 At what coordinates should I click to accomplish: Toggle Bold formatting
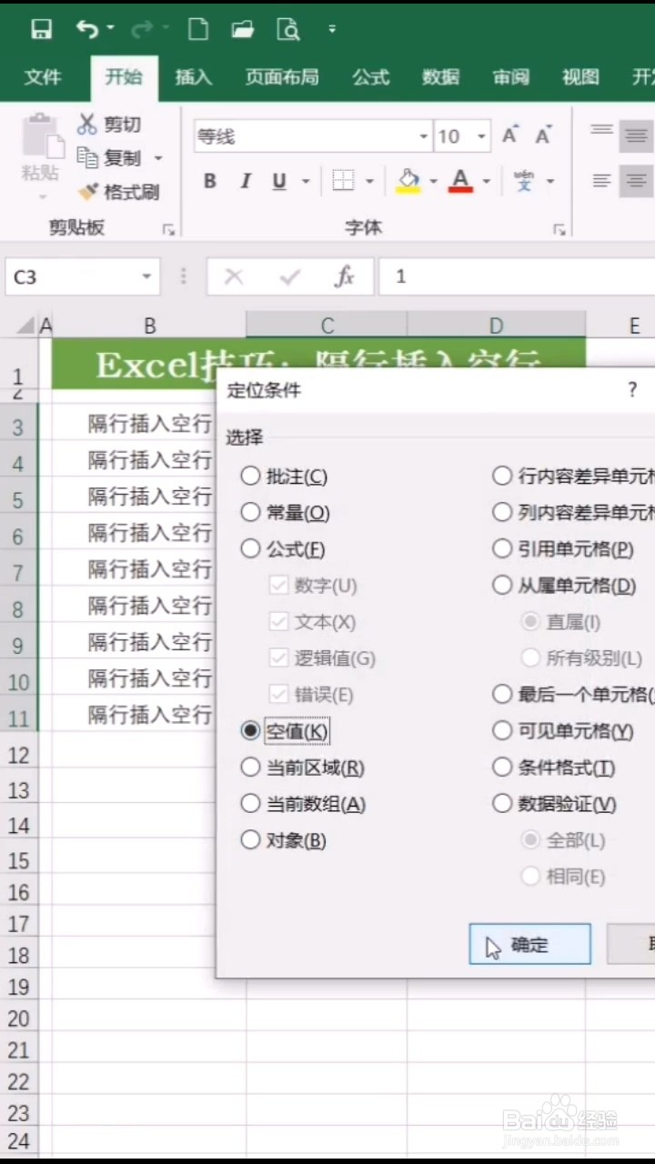[x=210, y=181]
